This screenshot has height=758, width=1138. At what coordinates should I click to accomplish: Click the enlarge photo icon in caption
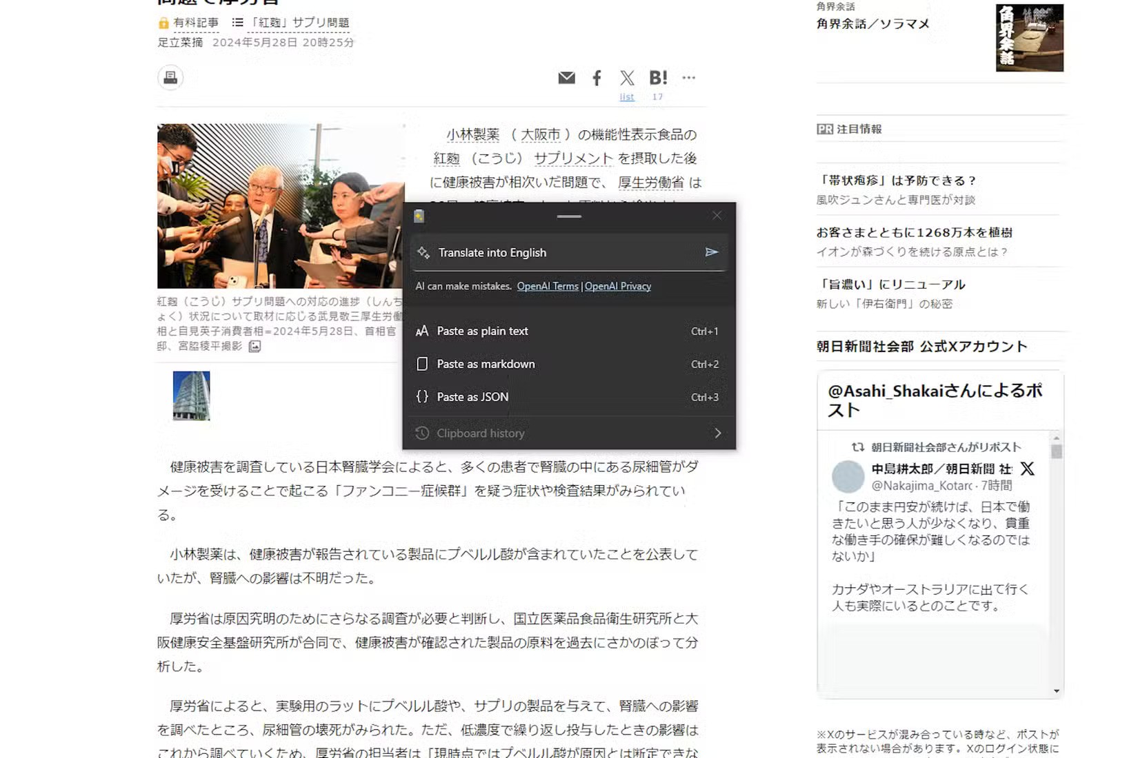pos(254,347)
